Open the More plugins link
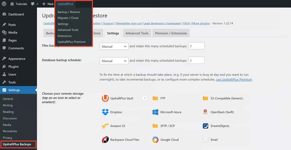 pyautogui.click(x=201, y=23)
